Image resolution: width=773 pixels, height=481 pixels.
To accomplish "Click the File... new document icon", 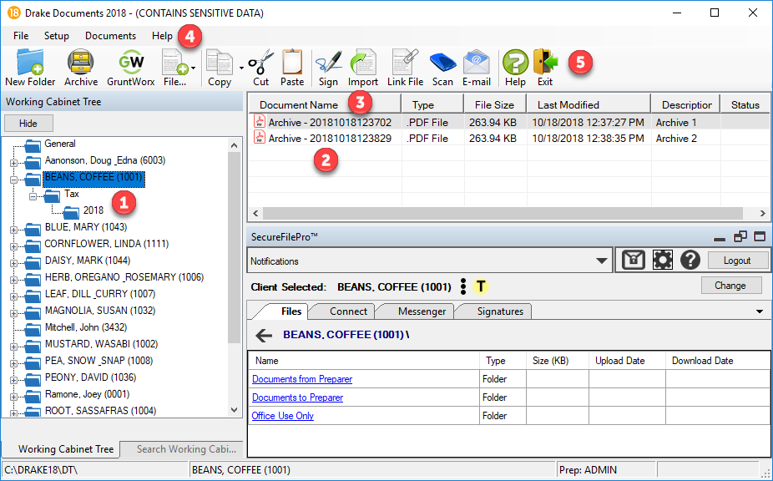I will (174, 68).
